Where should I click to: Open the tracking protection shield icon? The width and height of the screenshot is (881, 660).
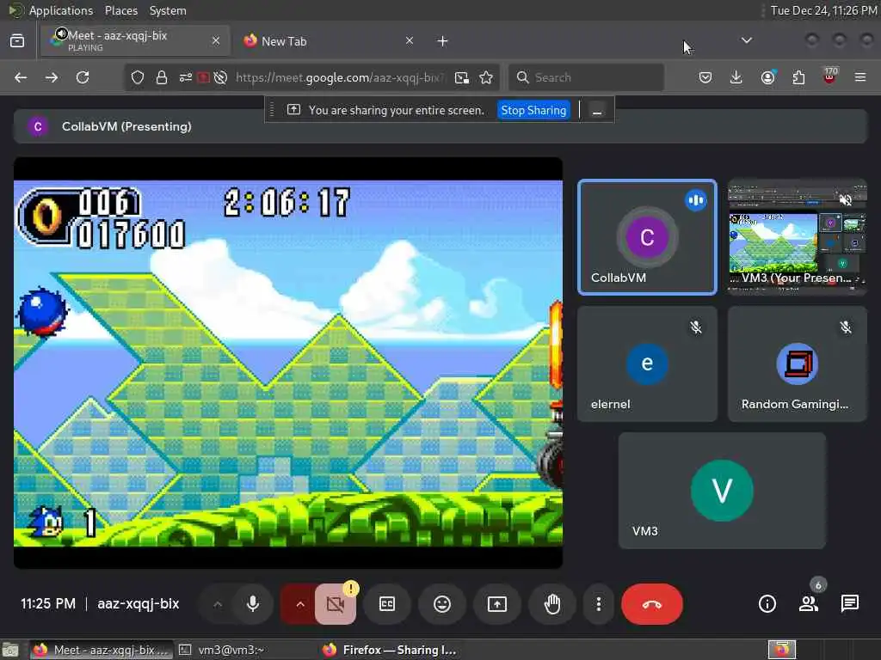[138, 77]
